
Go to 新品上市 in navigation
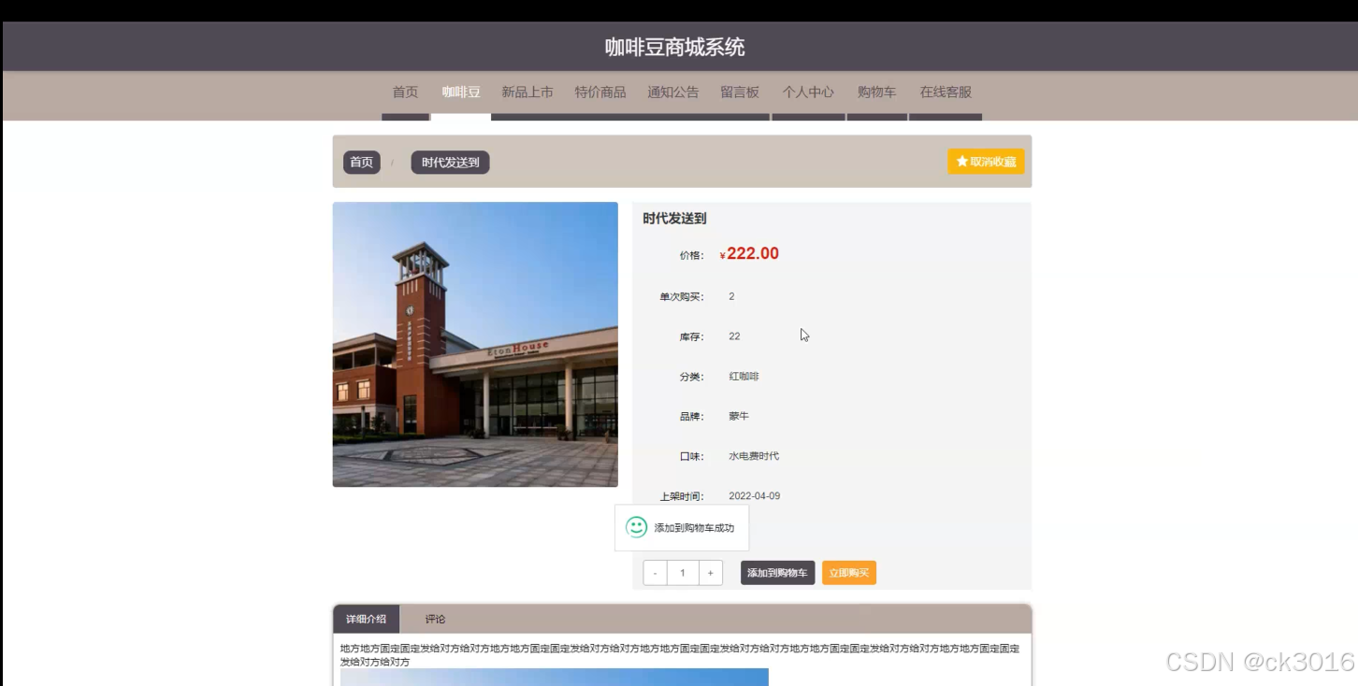[x=527, y=92]
